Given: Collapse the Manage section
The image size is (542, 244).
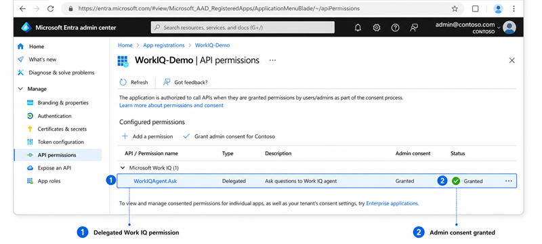Looking at the screenshot, I should click(20, 89).
